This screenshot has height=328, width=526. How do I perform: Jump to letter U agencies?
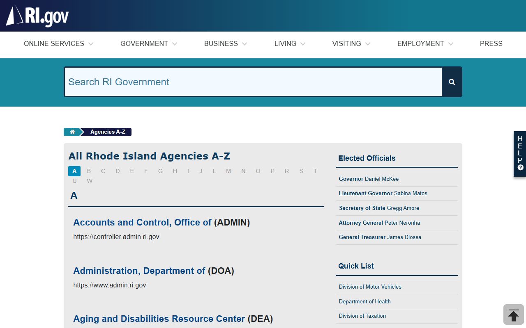pyautogui.click(x=74, y=181)
